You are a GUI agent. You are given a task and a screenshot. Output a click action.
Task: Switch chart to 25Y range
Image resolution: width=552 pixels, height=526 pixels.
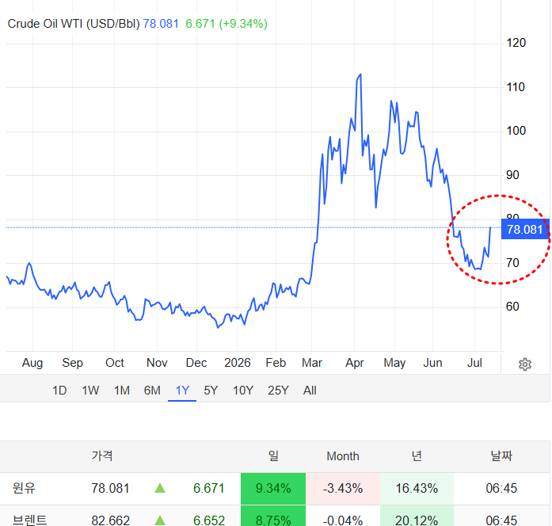coord(278,391)
